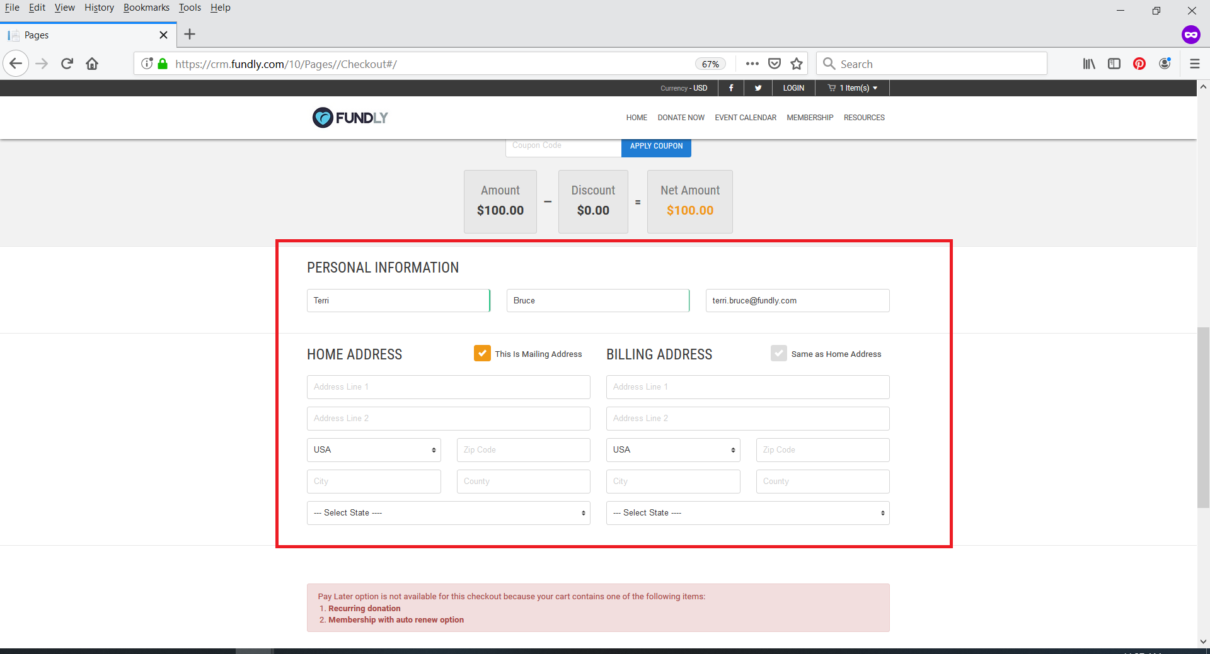Open the shopping cart showing 1 item

(852, 87)
